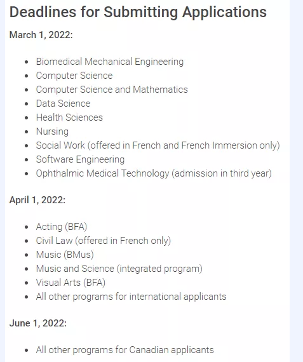Choose the Music (BMus) entry
This screenshot has height=362, width=303.
pos(65,255)
